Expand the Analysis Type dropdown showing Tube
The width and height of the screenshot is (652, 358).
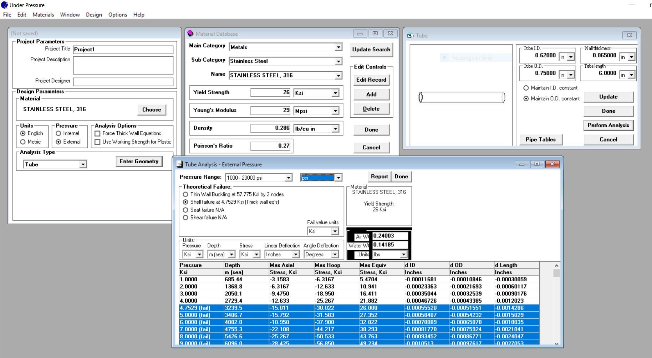pos(83,164)
